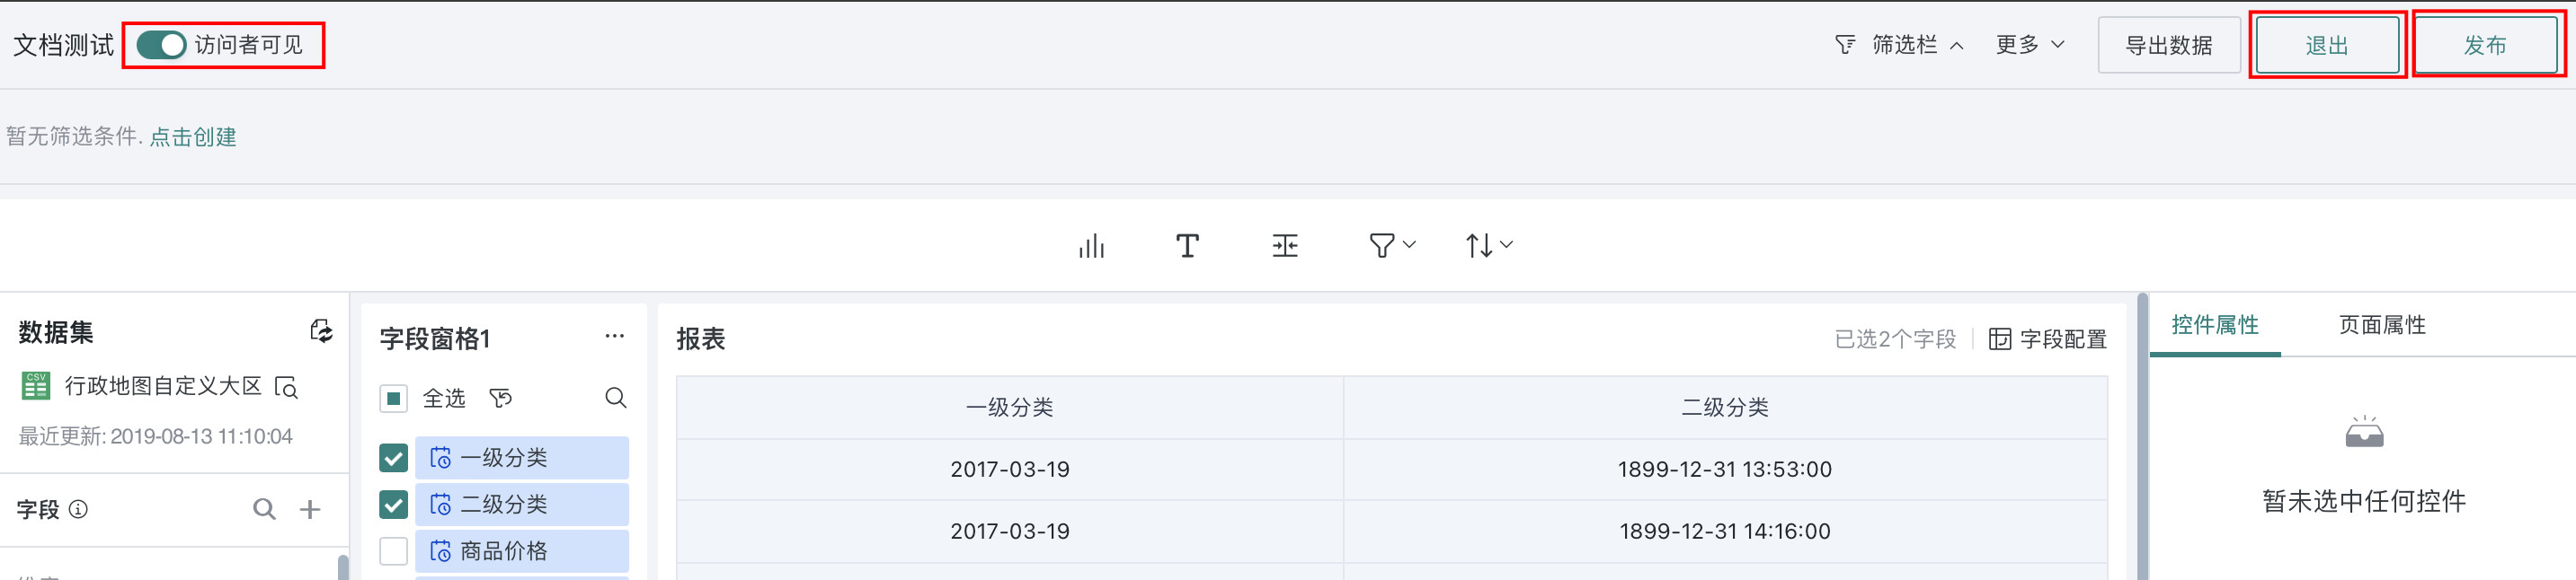Click the layout alignment icon in the toolbar

[x=1285, y=246]
